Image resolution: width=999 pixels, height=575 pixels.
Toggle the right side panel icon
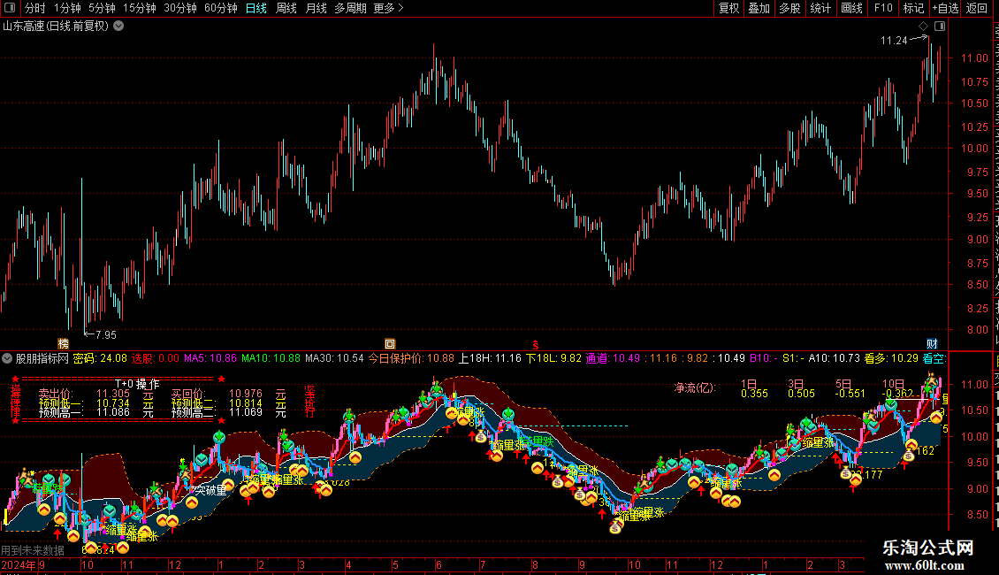[x=940, y=27]
